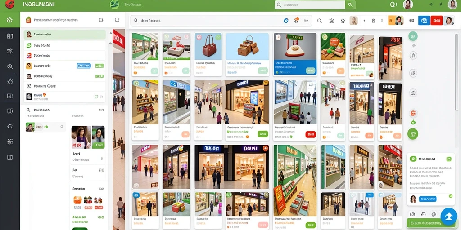Click the green home icon in the dark sidebar
This screenshot has height=230, width=461.
click(10, 20)
